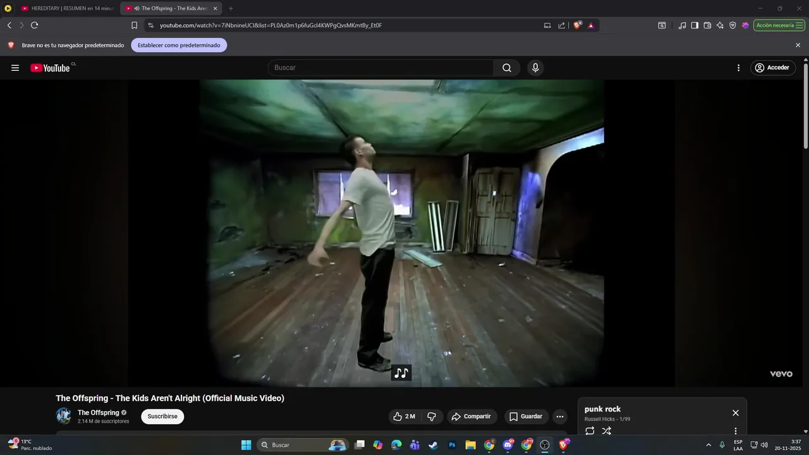
Task: Open Acción necesaria browser menu
Action: coord(779,25)
